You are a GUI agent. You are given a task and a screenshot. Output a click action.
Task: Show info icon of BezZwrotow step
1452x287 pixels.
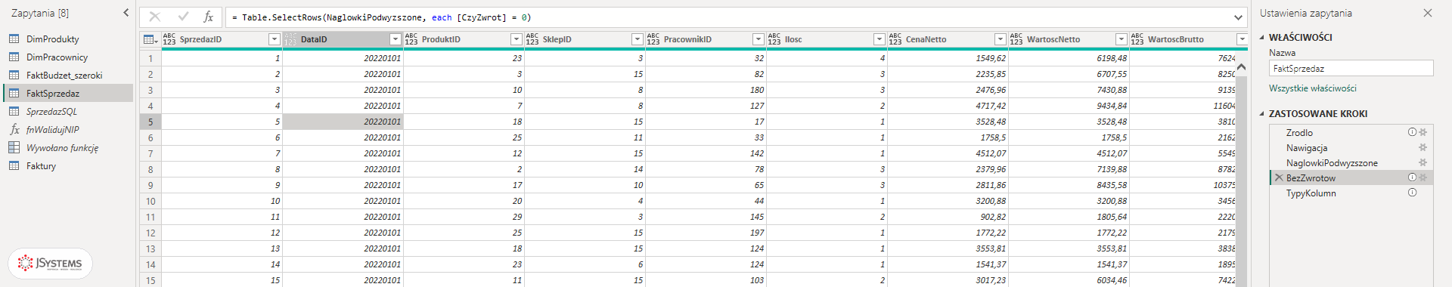pyautogui.click(x=1412, y=177)
